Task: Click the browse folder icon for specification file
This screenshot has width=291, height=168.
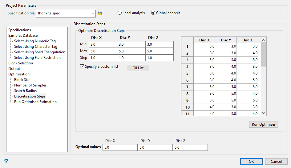Action: 99,13
